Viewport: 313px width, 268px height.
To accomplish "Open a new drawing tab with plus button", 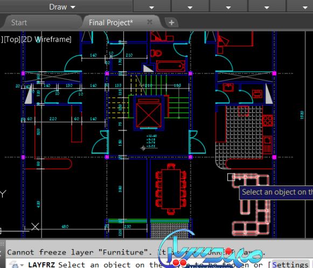I will (x=171, y=23).
